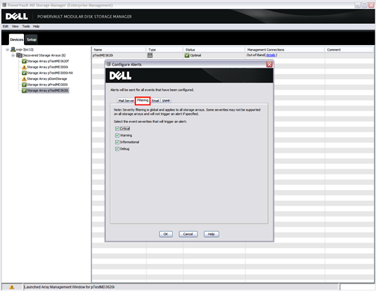Click the PowerVault MD Storage Manager title bar icon
The height and width of the screenshot is (291, 376).
click(4, 5)
